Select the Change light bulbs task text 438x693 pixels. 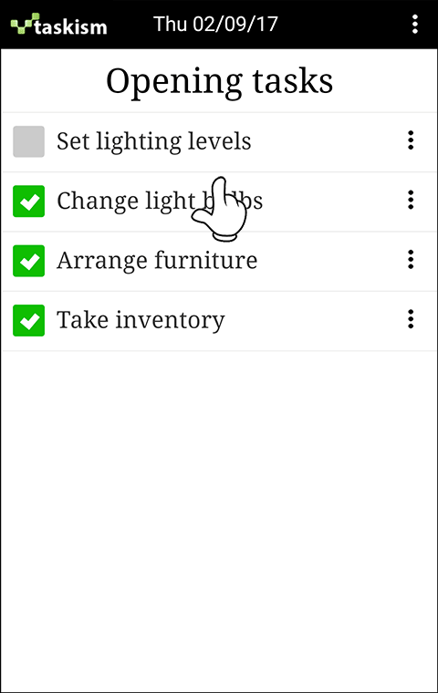click(x=160, y=202)
